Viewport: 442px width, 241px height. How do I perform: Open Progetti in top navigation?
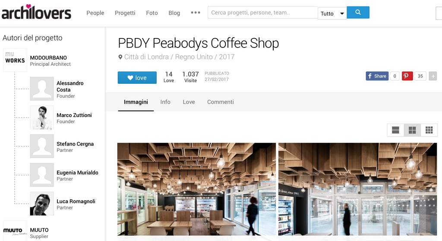[x=125, y=13]
